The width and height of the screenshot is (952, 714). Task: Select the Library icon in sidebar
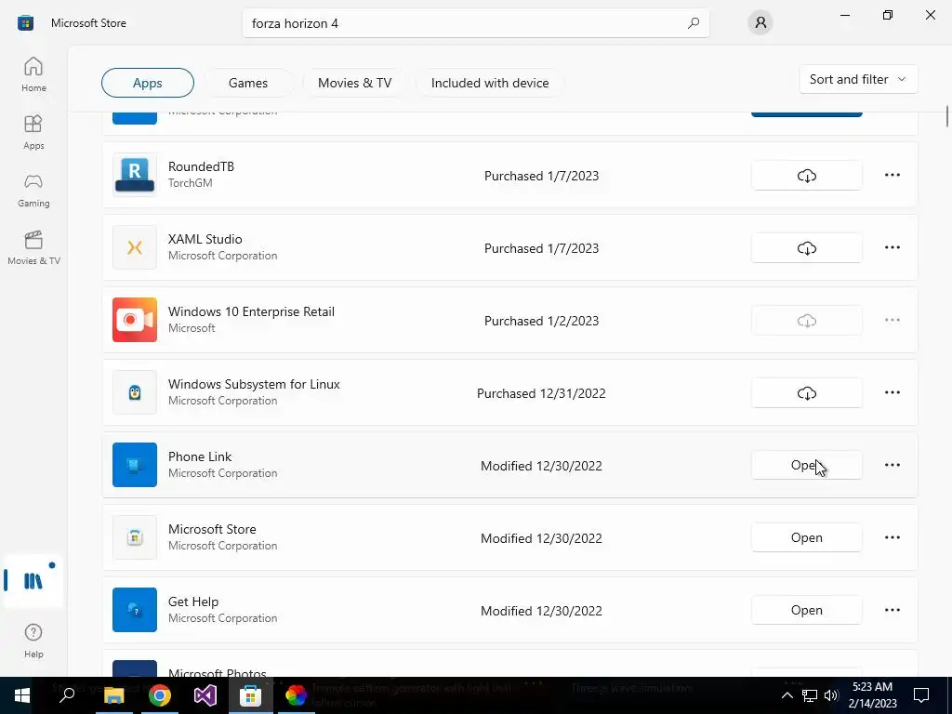click(x=33, y=581)
